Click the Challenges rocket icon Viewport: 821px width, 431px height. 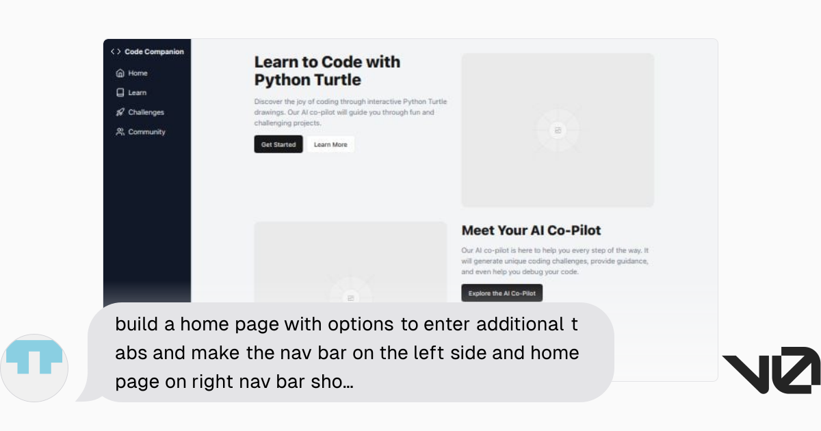coord(120,112)
